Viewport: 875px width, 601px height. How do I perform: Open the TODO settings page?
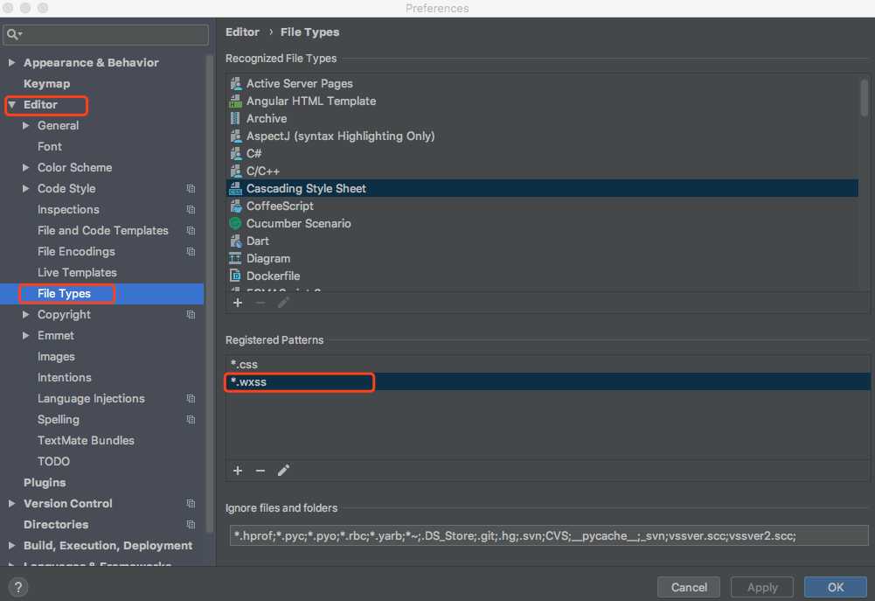pos(53,461)
